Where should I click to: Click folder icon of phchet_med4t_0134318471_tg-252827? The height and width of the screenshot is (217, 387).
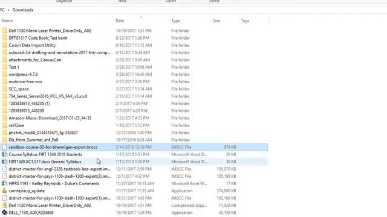click(4, 133)
